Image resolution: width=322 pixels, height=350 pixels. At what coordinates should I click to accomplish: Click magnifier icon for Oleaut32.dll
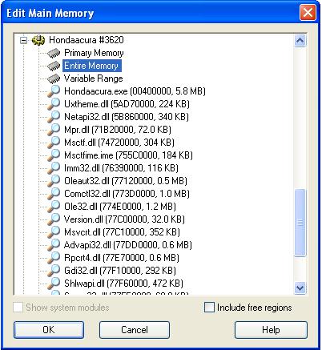pyautogui.click(x=54, y=181)
